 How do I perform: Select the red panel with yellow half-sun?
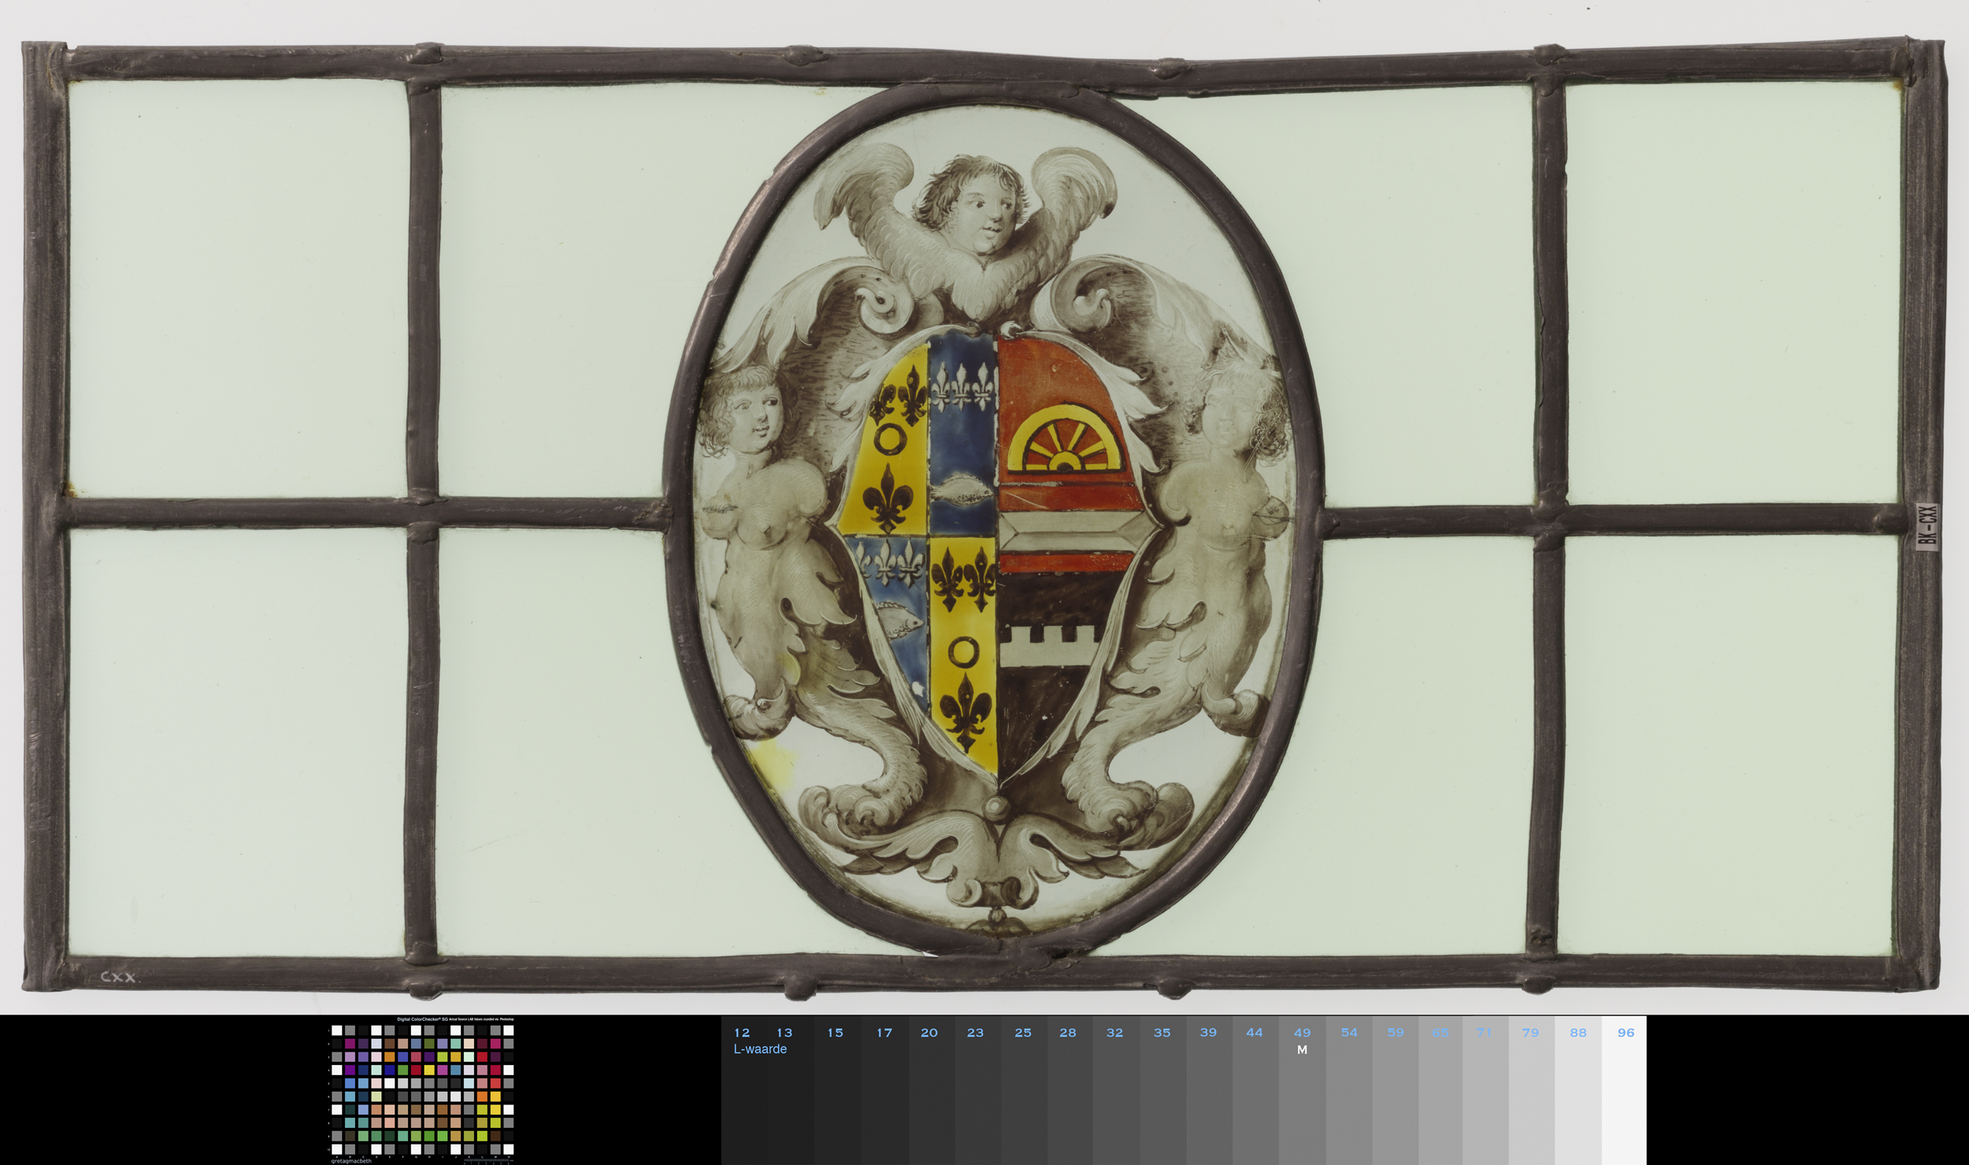[x=1069, y=454]
